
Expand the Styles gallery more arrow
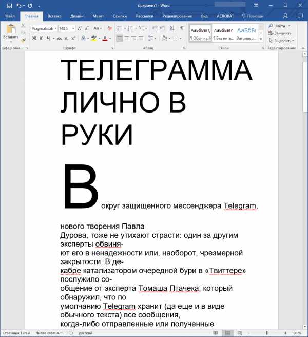point(261,40)
